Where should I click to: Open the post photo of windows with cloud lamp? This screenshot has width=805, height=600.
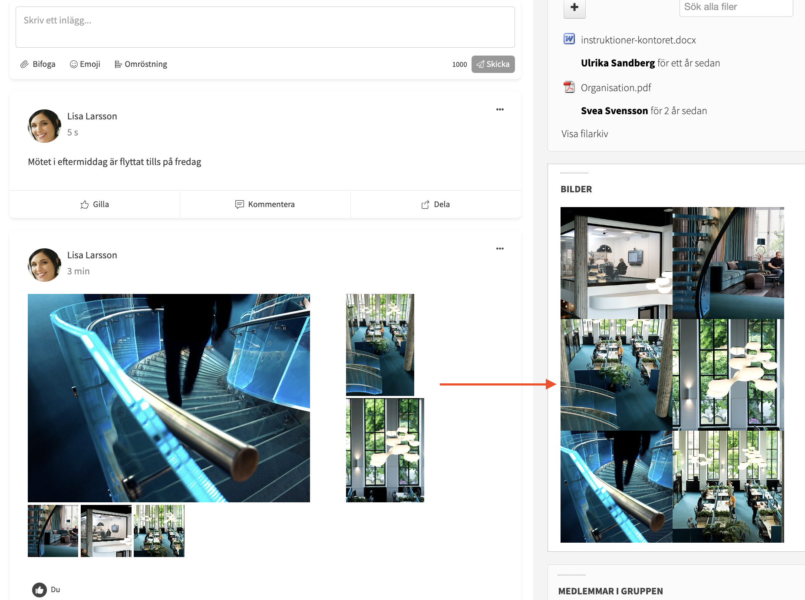385,450
